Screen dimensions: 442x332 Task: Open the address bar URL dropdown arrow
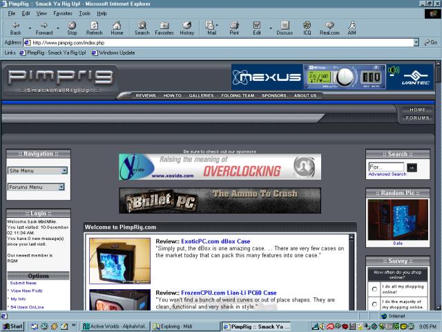click(x=416, y=42)
